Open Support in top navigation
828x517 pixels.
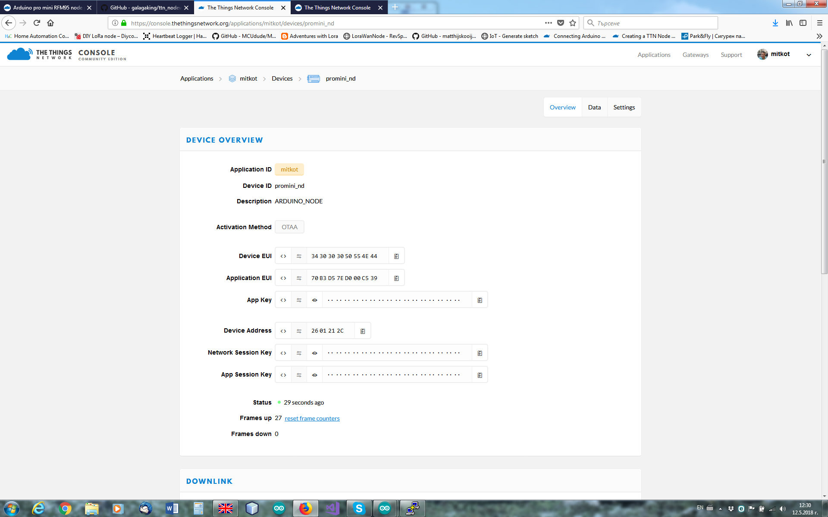731,55
